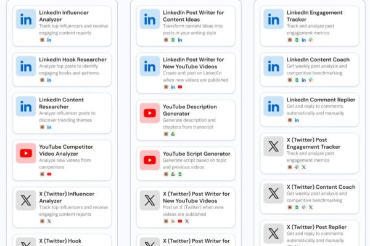Click Google Sheets icon under LinkedIn Post Writer for Content Ideas
This screenshot has width=370, height=246.
click(173, 40)
